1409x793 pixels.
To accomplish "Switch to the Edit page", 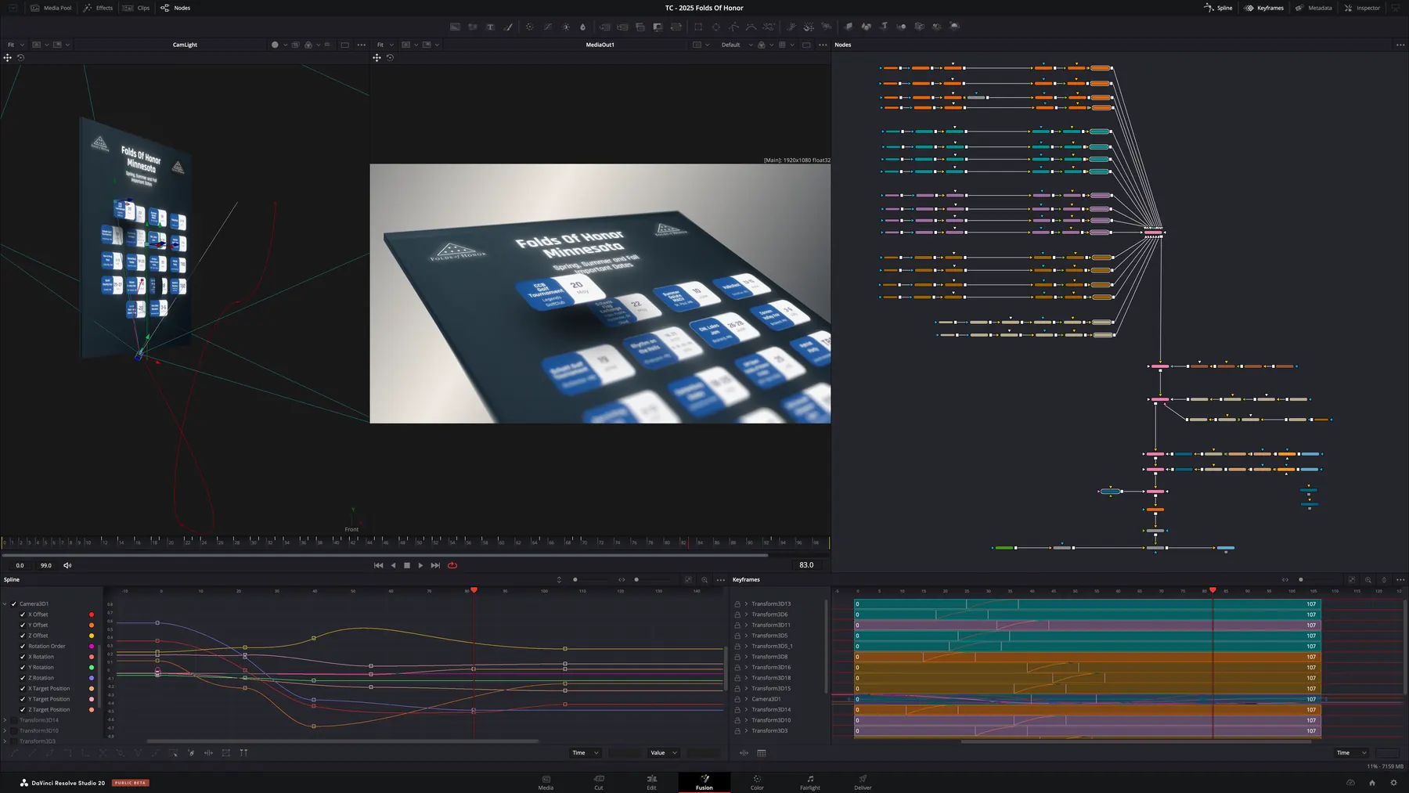I will (x=651, y=783).
